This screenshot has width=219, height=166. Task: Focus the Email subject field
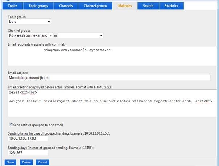(109, 78)
